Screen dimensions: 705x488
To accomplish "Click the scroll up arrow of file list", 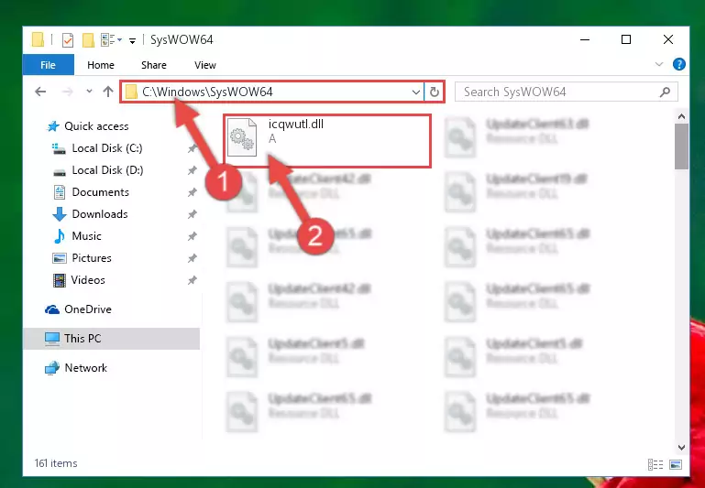I will 681,116.
